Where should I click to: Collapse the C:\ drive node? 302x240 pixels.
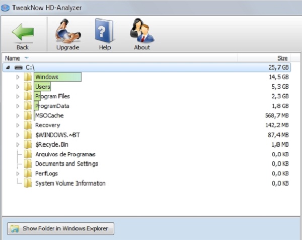click(x=8, y=68)
